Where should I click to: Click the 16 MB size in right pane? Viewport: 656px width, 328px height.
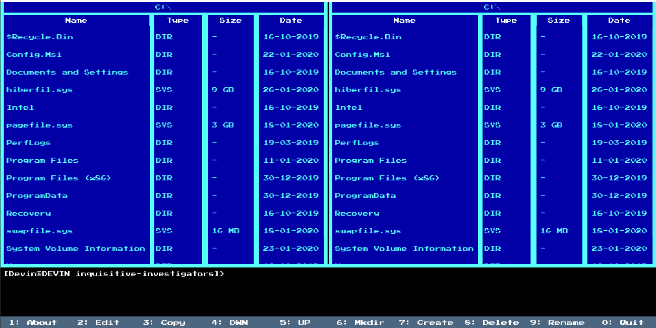point(554,231)
